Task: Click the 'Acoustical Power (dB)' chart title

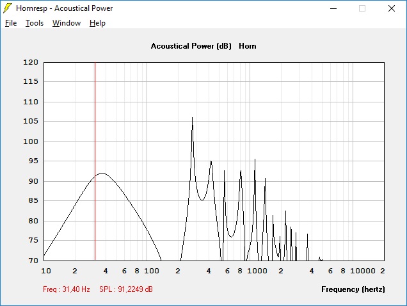Action: point(191,46)
